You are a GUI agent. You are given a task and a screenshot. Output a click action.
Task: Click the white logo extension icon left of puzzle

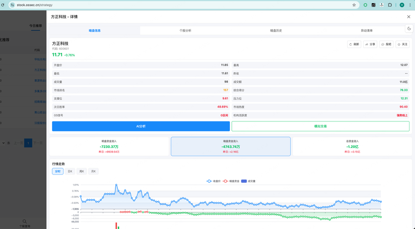382,5
